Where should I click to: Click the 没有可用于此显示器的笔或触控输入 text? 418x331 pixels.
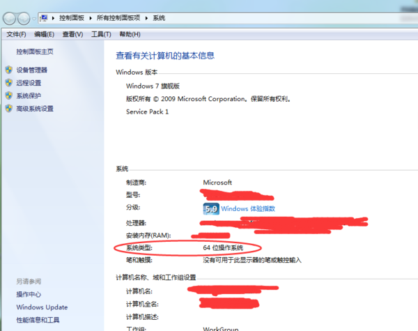(x=252, y=260)
